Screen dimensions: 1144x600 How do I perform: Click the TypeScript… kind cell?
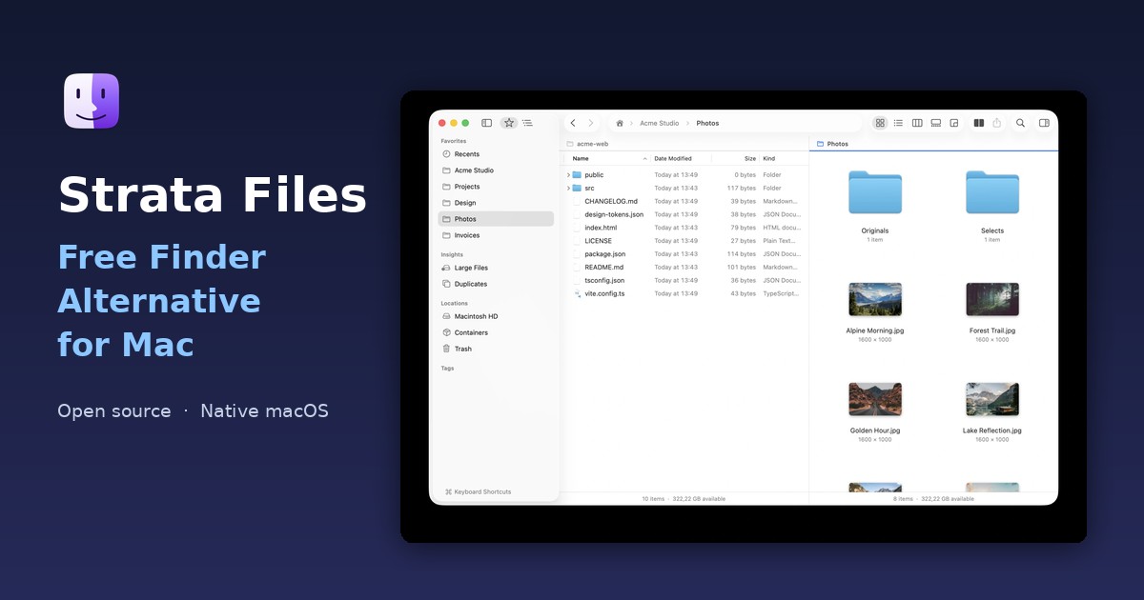point(781,294)
